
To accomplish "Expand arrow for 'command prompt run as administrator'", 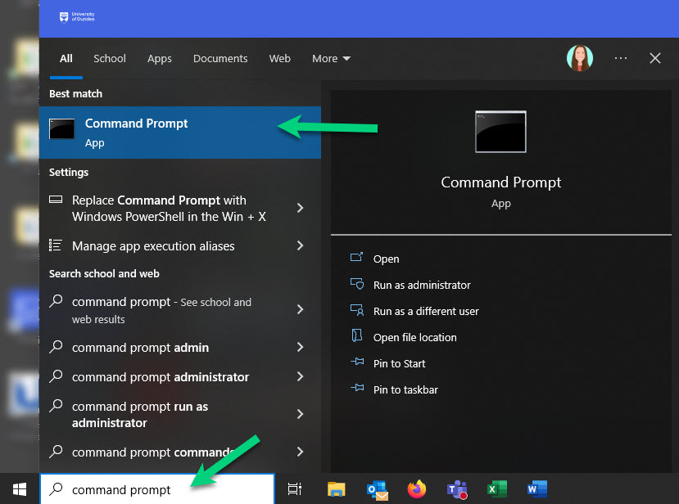I will pos(300,414).
